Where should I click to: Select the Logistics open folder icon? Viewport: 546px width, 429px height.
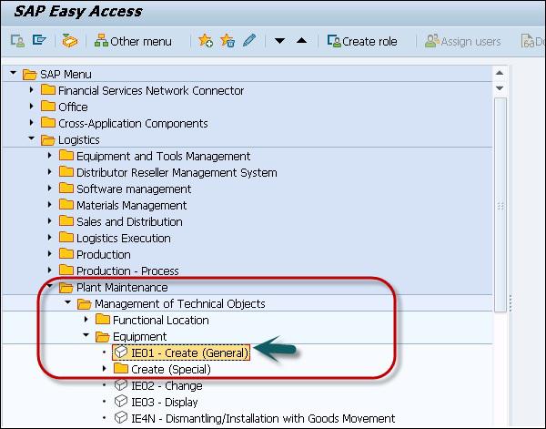48,139
